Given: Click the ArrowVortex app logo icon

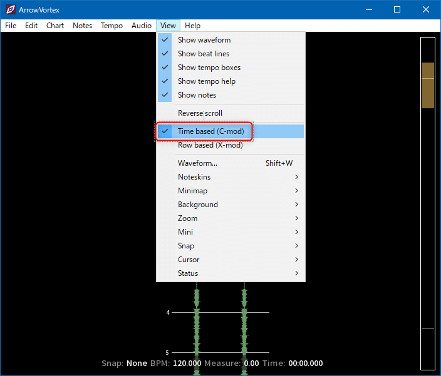Looking at the screenshot, I should pos(11,9).
